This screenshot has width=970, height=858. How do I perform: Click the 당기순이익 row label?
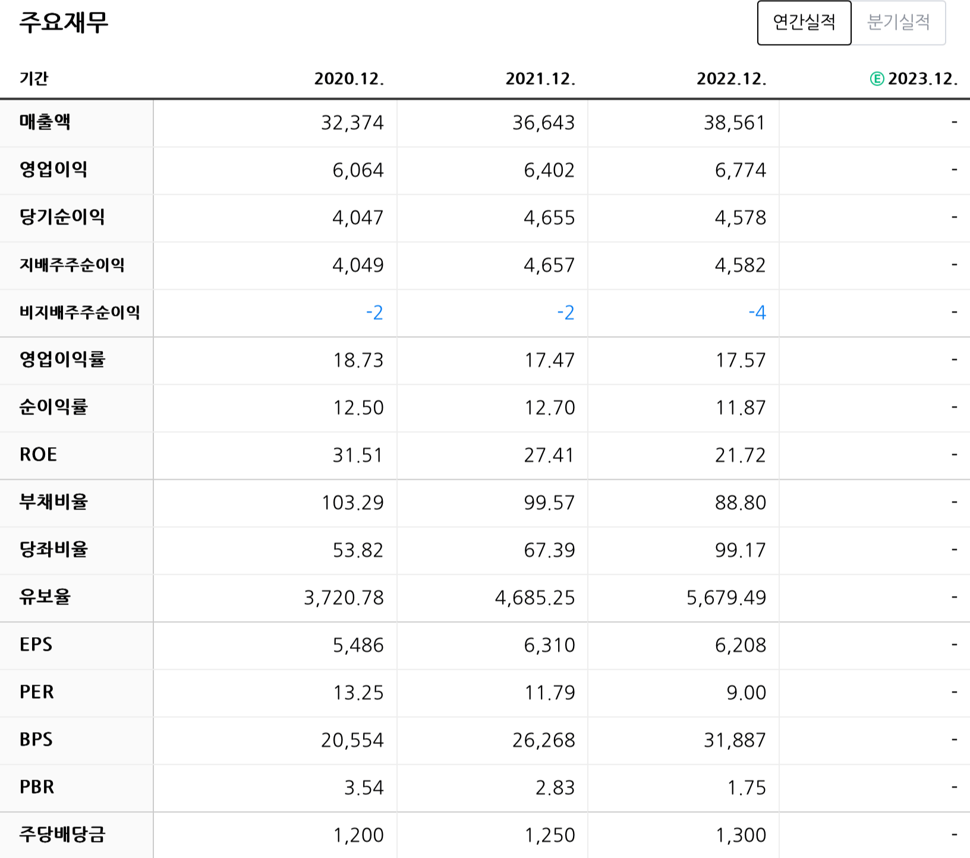62,217
